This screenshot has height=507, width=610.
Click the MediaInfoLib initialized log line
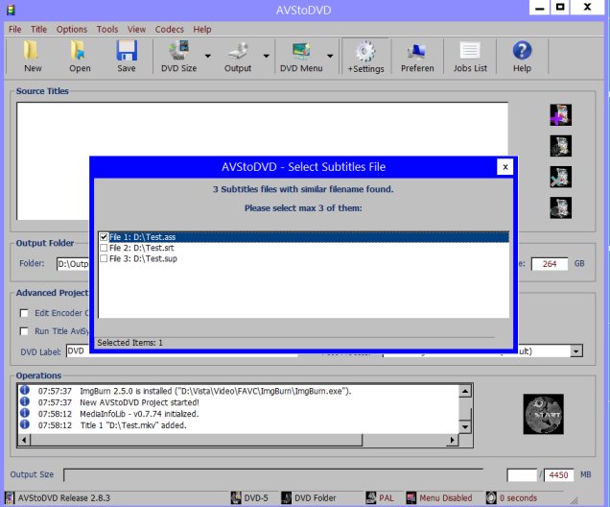tap(139, 414)
